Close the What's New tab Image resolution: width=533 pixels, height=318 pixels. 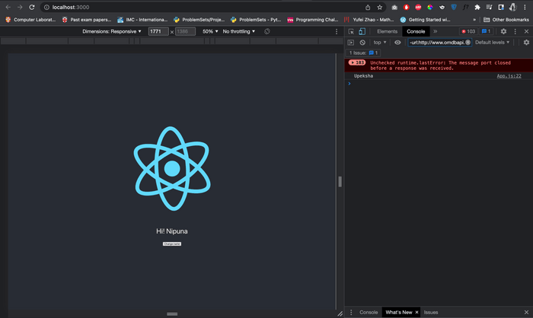click(417, 312)
